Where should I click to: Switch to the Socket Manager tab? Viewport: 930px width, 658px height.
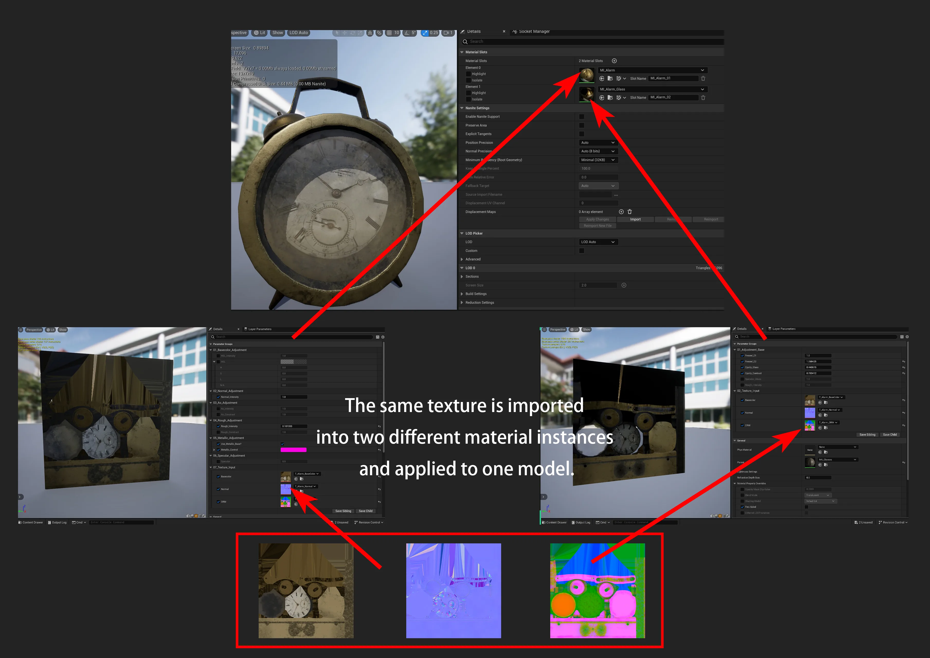pos(531,32)
